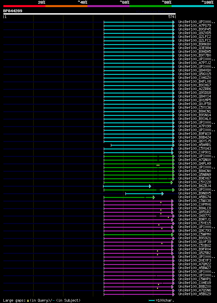The image size is (217, 303).
Task: Choose the UniRef100_B9SN14 entry
Action: [195, 115]
